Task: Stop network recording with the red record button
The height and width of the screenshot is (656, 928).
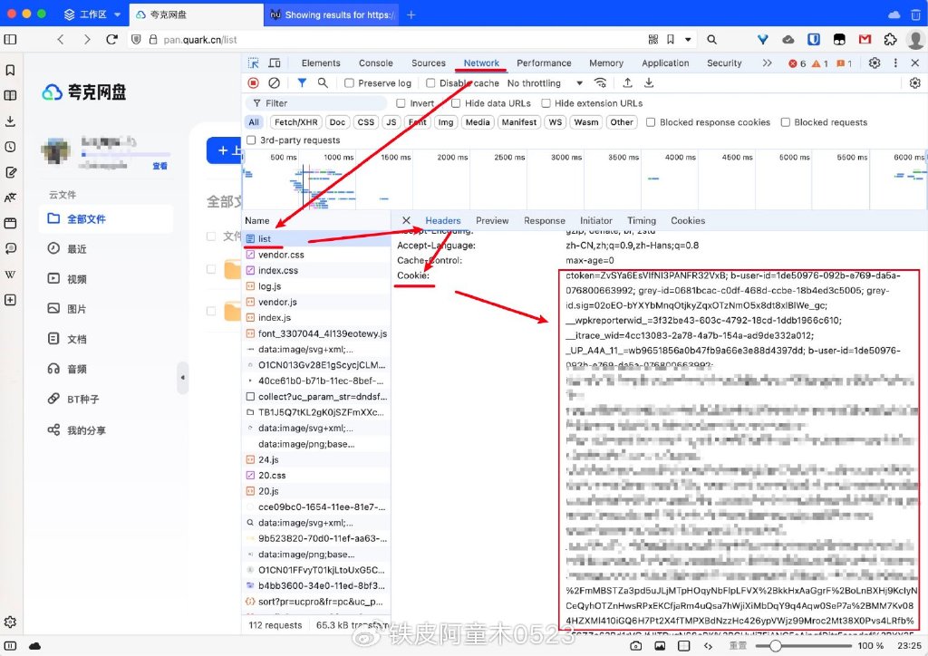Action: 253,82
